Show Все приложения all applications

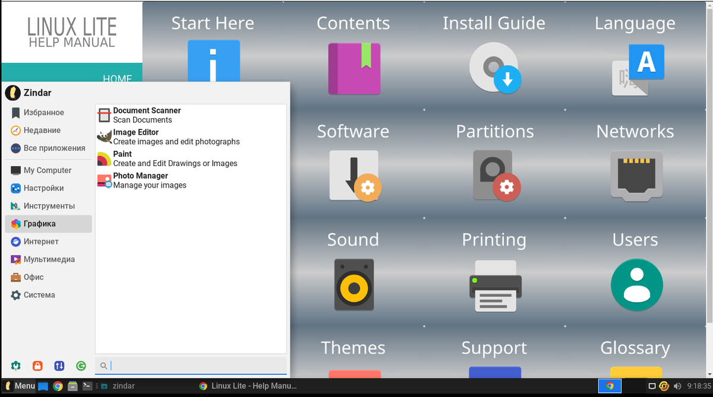pos(48,148)
